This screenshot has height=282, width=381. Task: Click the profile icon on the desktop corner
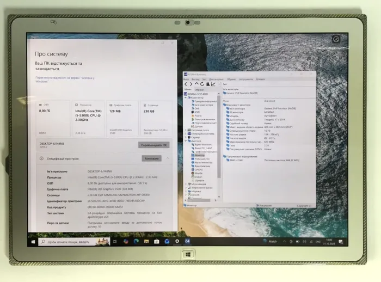click(336, 39)
